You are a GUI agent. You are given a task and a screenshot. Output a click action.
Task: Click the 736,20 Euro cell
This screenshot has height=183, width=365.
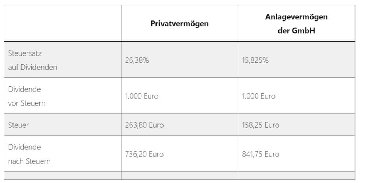144,154
